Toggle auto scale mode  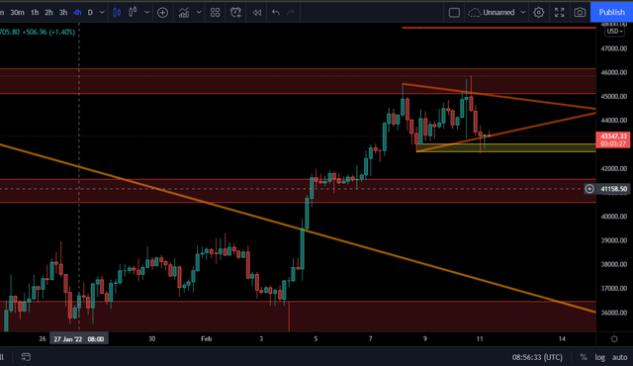point(619,357)
